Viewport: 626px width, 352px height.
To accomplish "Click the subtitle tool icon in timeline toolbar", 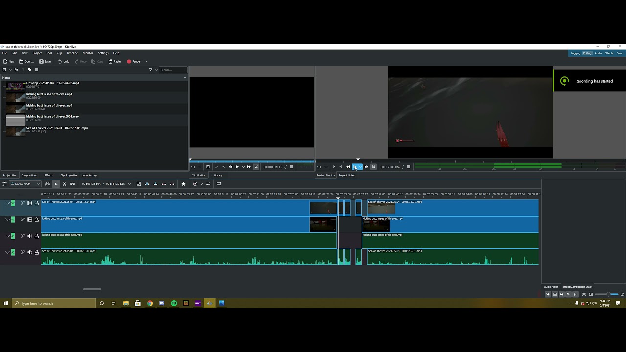I will 219,184.
